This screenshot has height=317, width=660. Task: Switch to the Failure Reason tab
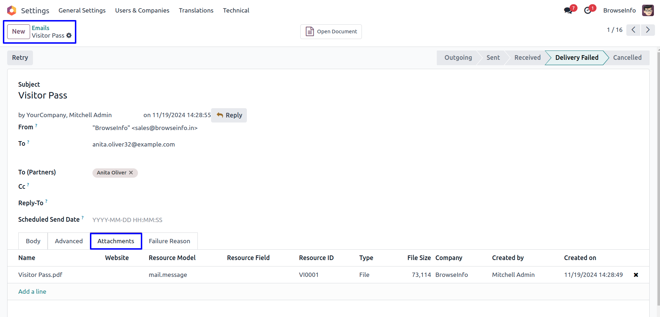tap(169, 241)
